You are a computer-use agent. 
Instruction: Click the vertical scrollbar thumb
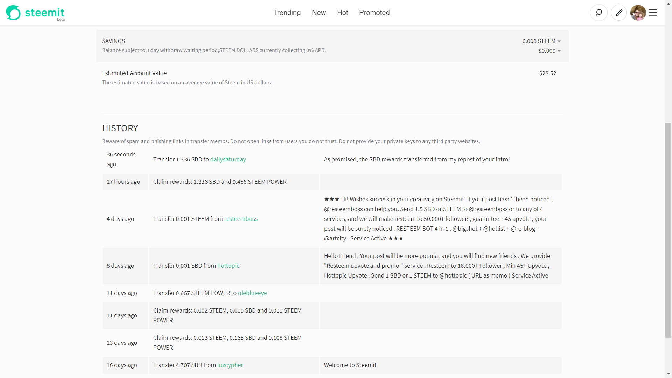point(668,230)
